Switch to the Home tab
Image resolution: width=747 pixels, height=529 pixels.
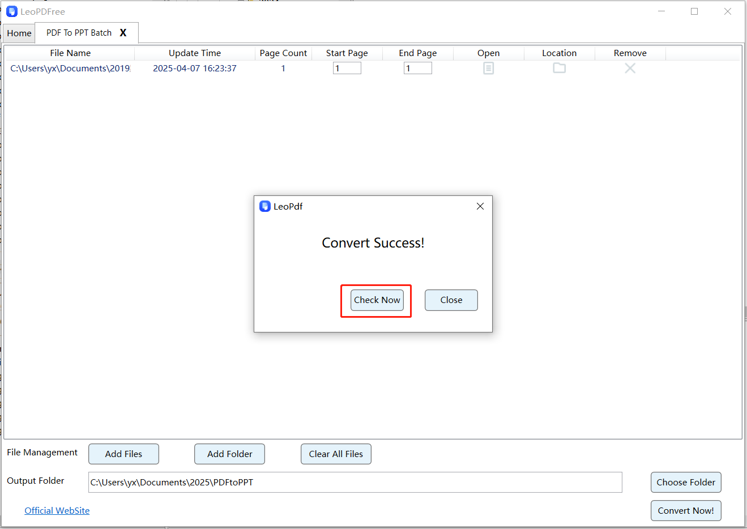click(x=19, y=33)
